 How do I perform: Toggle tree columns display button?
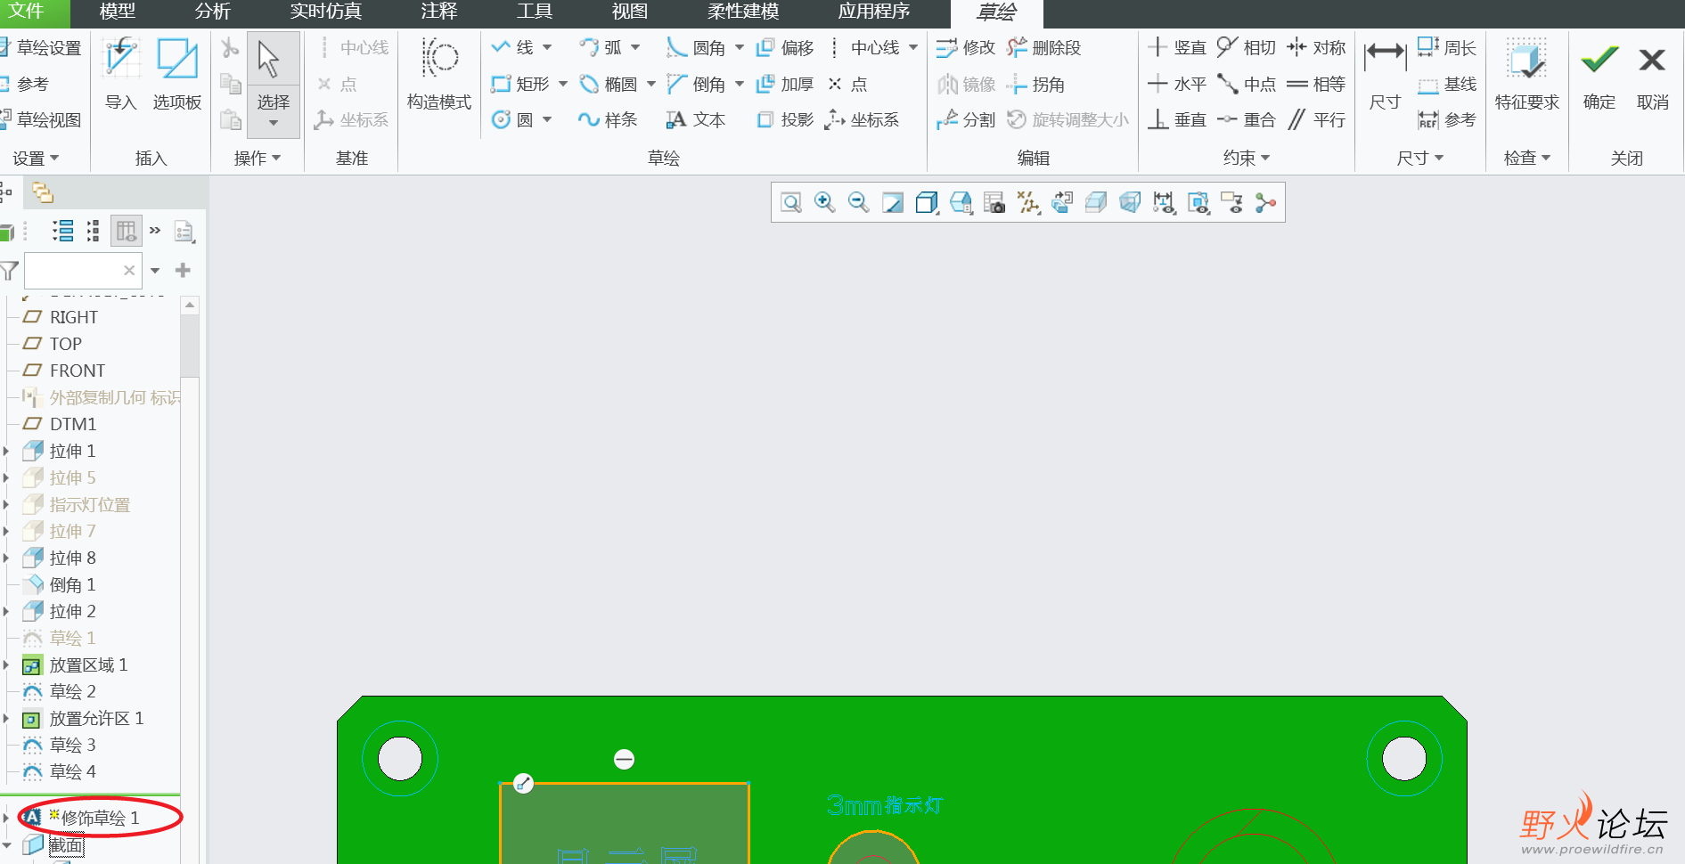click(x=126, y=232)
